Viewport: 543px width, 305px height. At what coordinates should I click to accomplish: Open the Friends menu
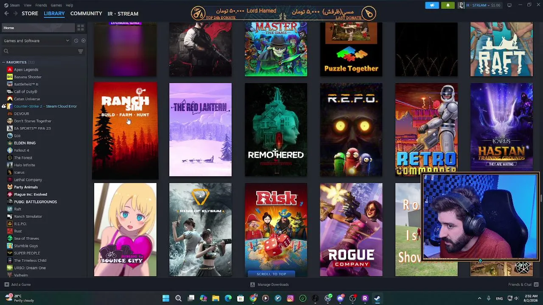point(41,5)
